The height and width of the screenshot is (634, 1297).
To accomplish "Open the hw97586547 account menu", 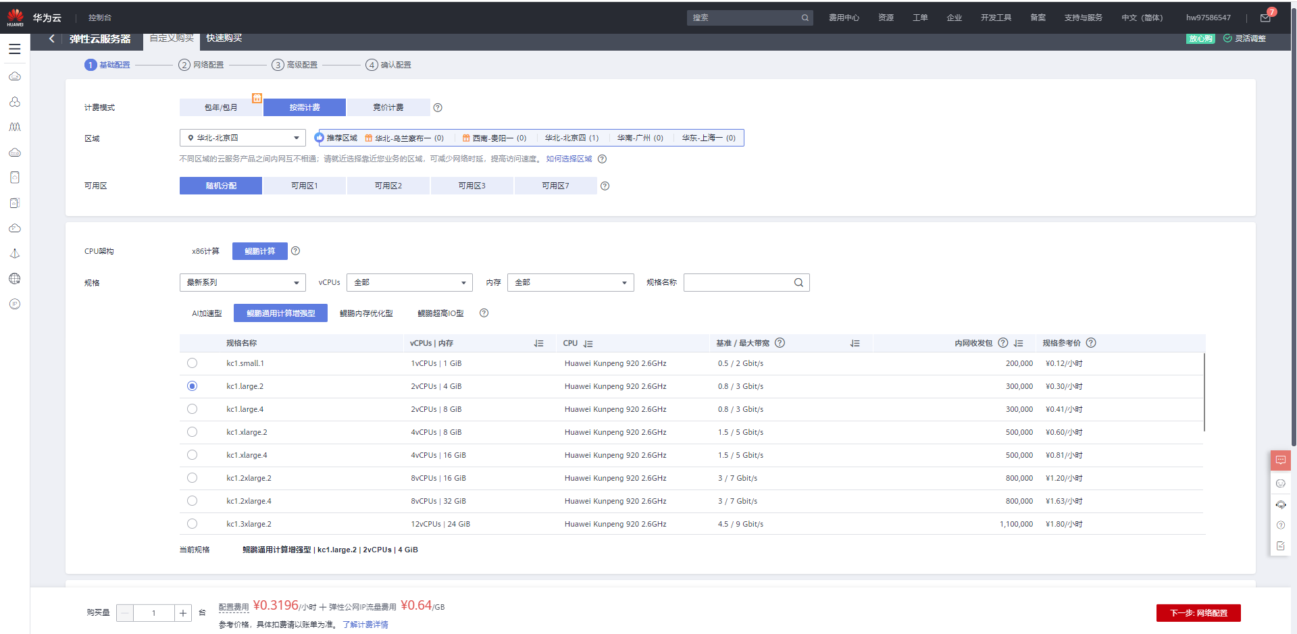I will coord(1209,18).
